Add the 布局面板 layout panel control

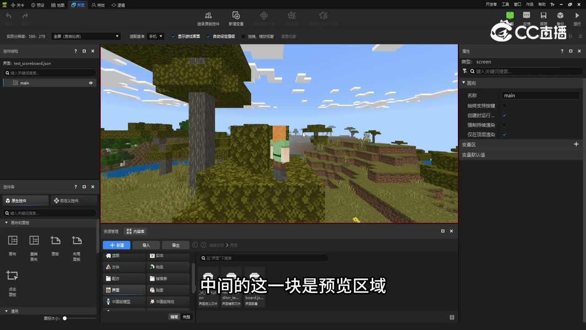pyautogui.click(x=76, y=241)
